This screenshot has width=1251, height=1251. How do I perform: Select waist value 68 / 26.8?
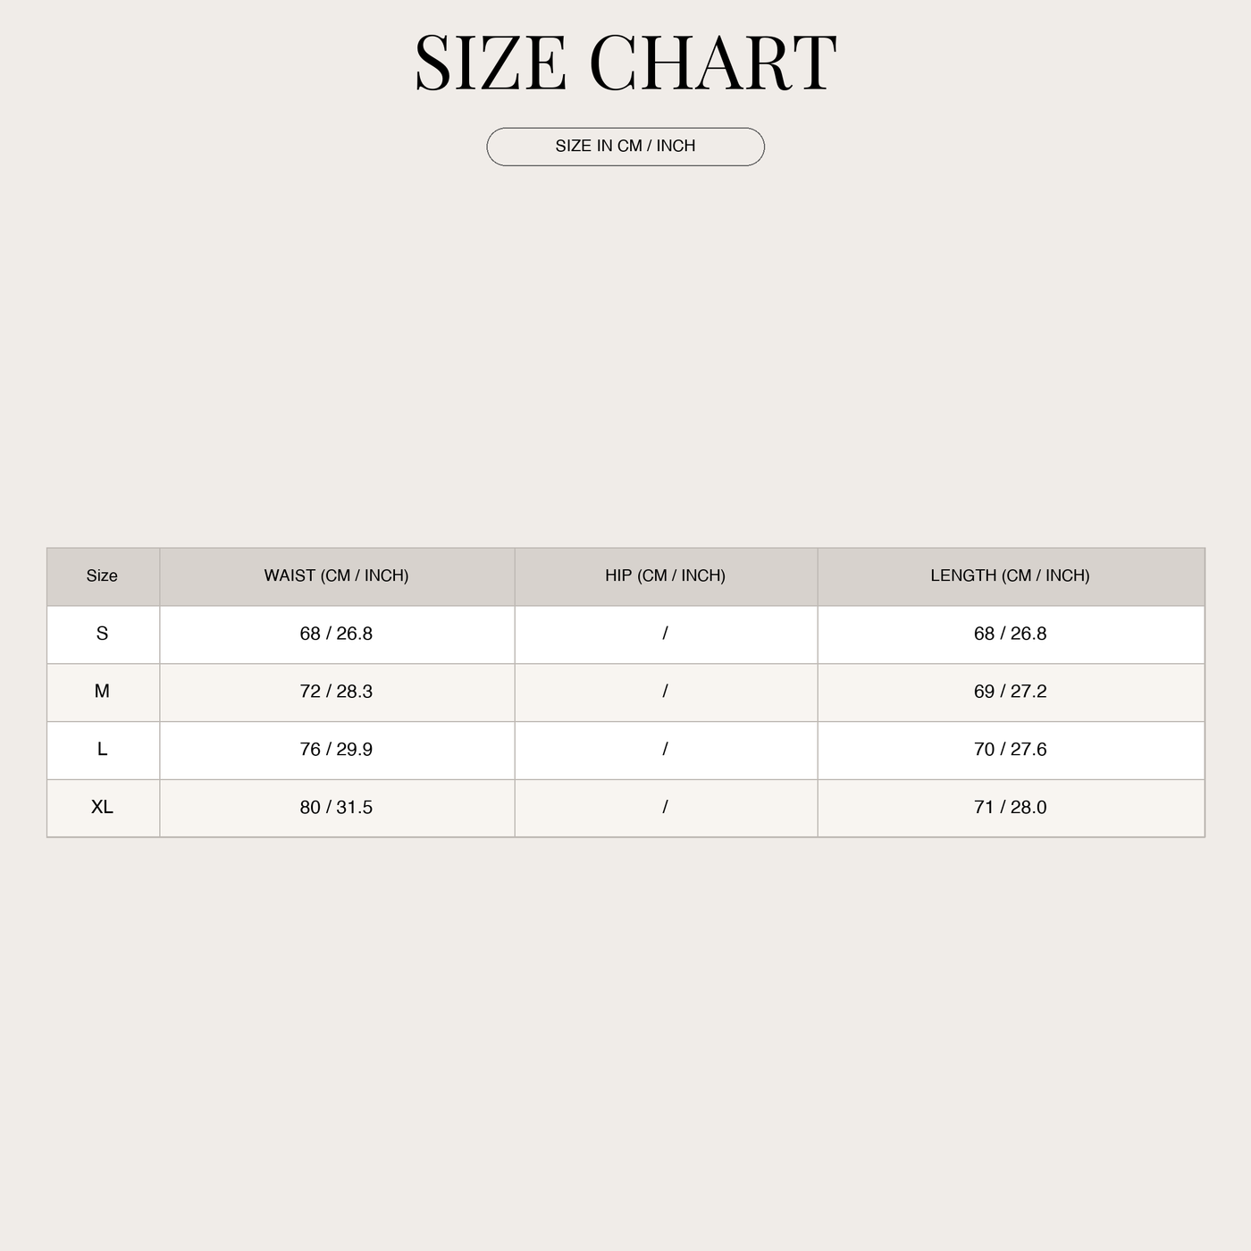337,634
